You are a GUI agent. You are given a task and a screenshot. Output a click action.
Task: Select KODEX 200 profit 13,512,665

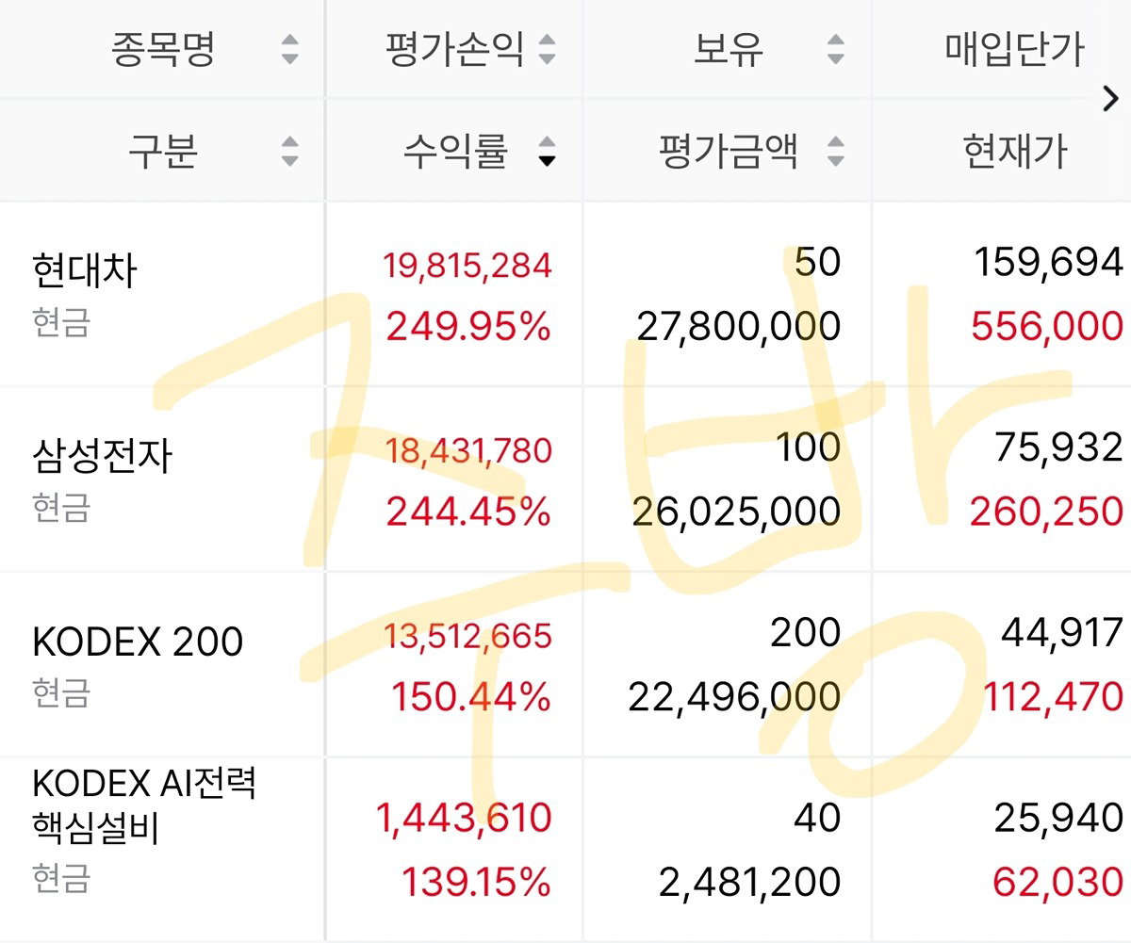pyautogui.click(x=467, y=636)
